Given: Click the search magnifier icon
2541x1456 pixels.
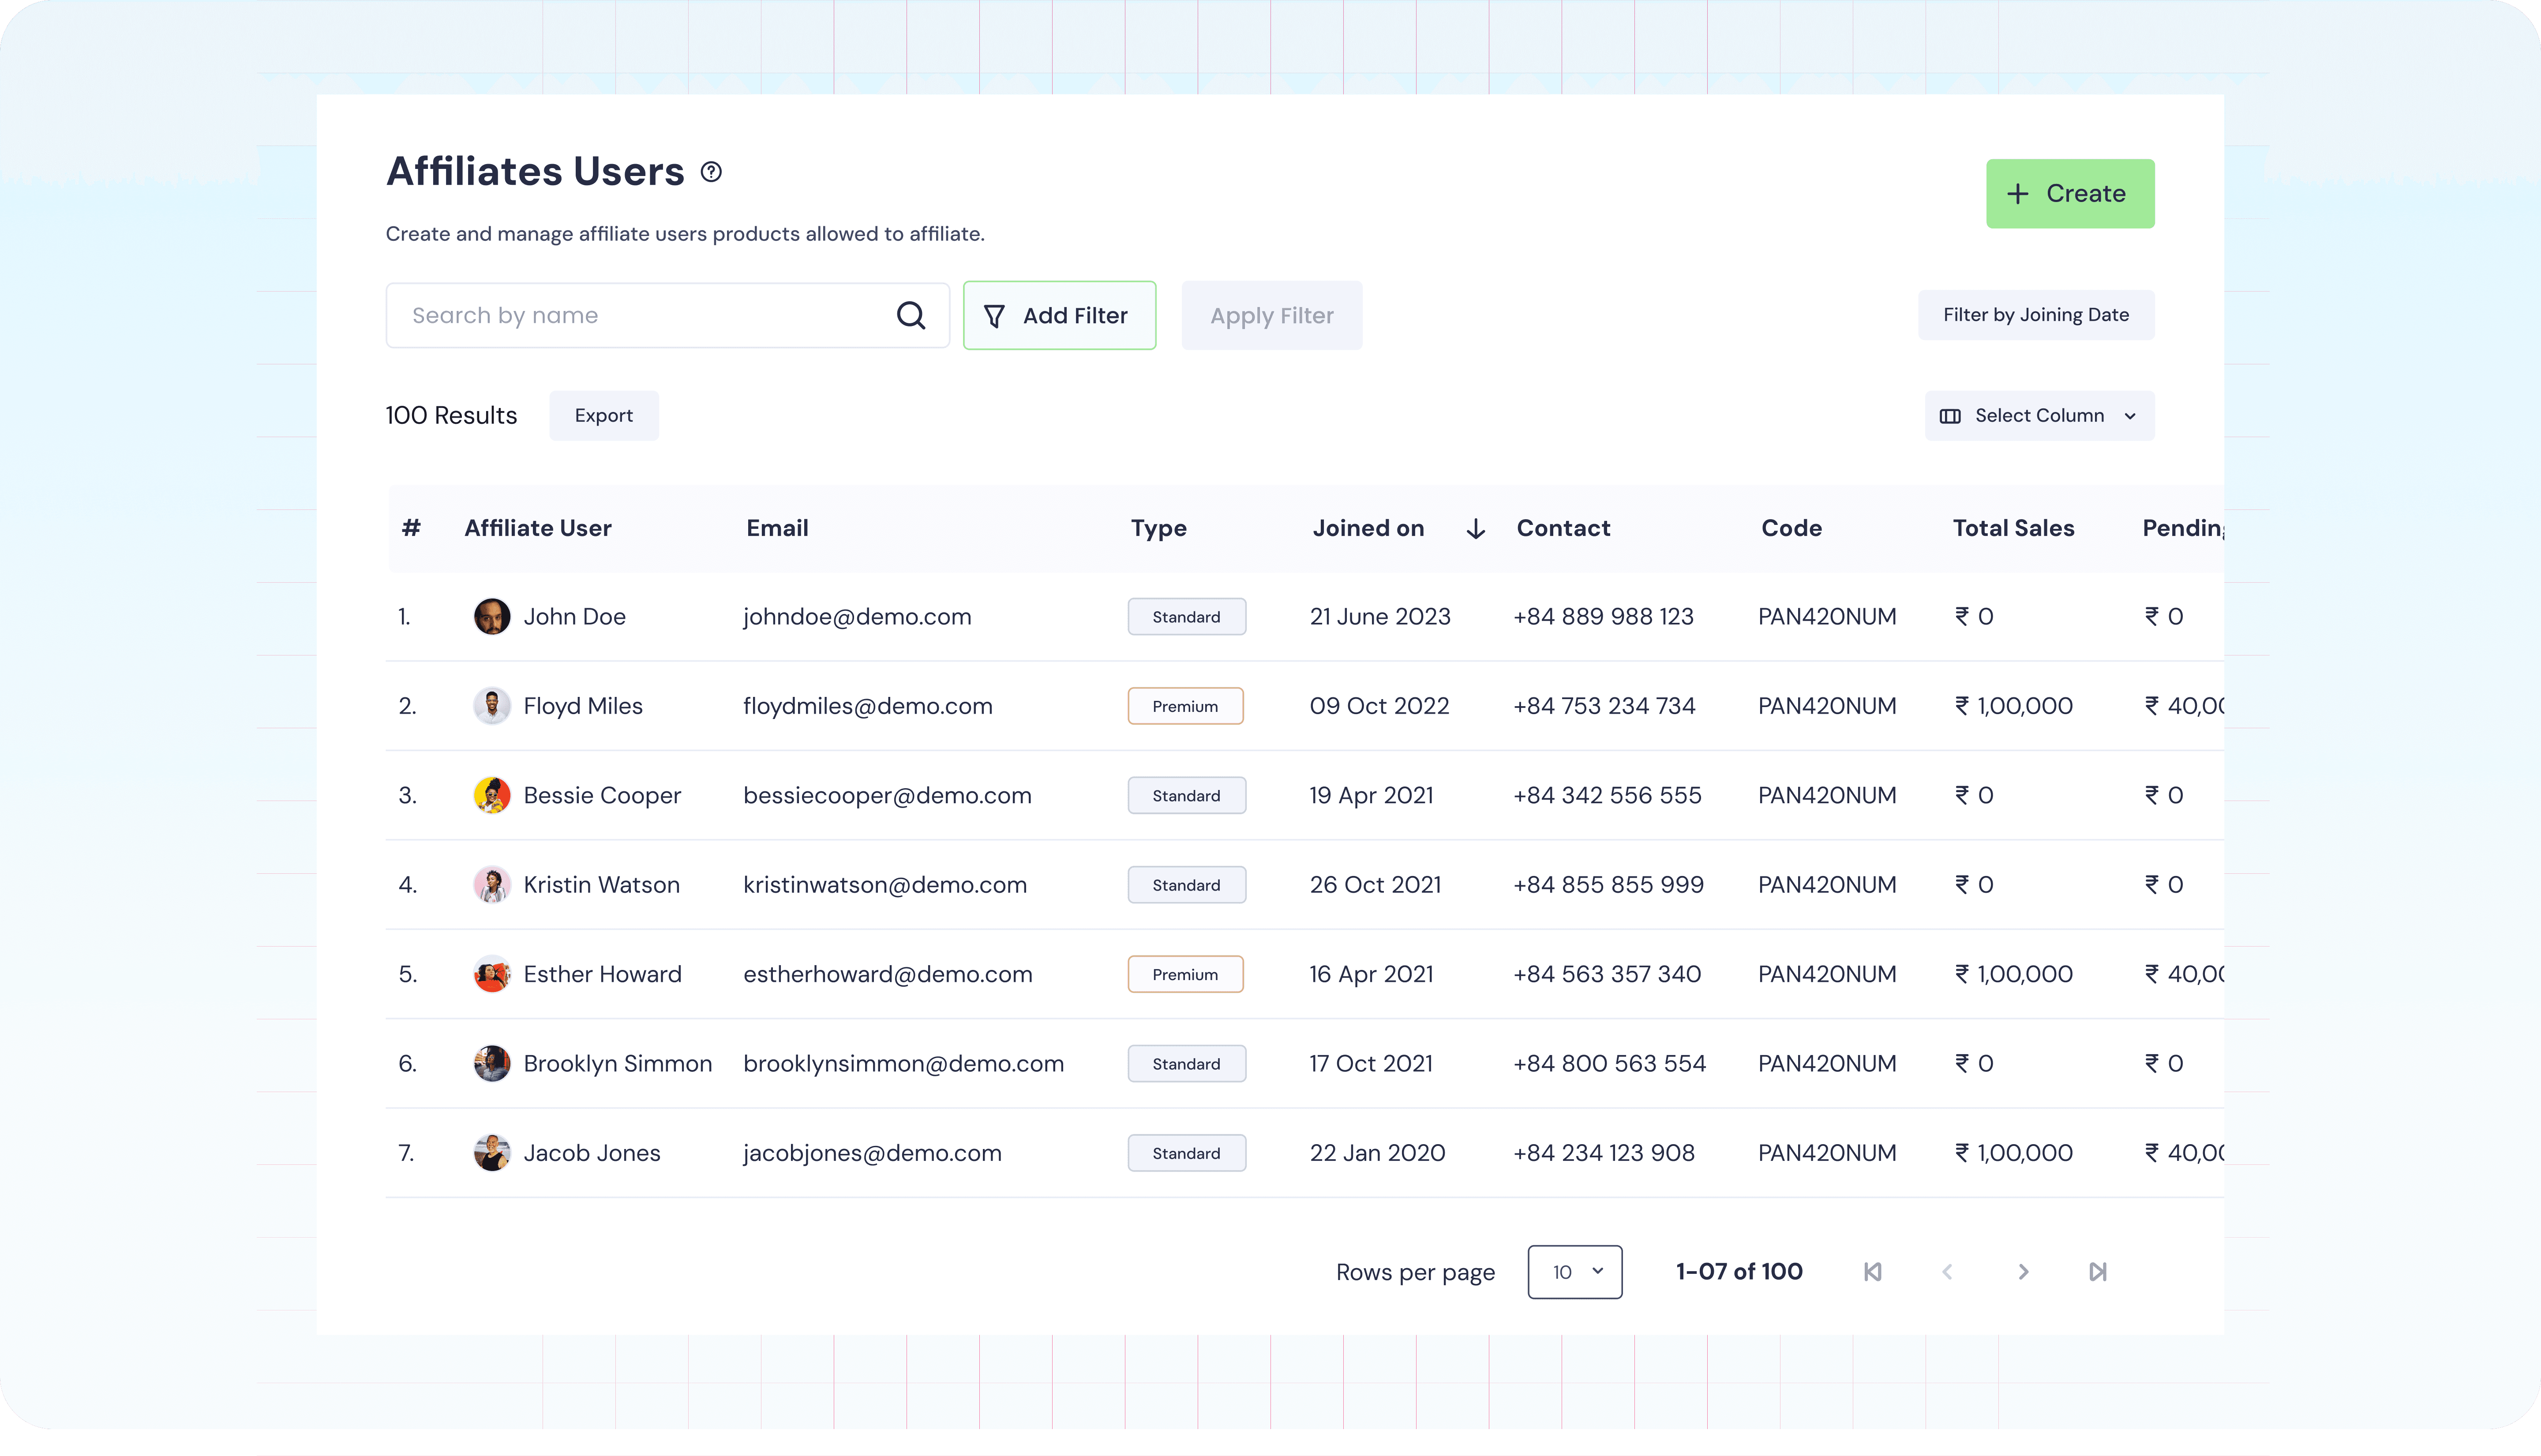Looking at the screenshot, I should point(910,316).
